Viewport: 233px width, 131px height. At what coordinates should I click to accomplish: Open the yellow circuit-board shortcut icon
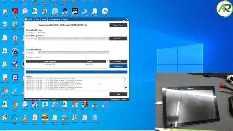[x=45, y=118]
